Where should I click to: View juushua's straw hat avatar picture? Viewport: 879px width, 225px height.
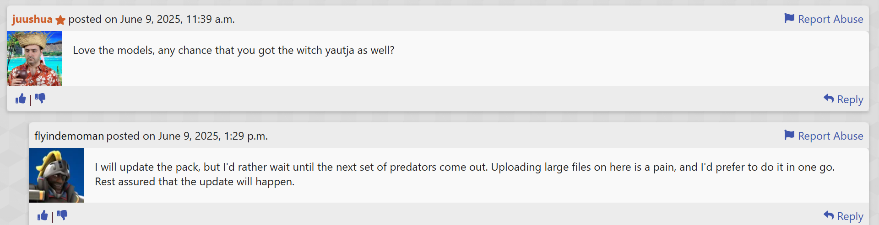click(x=34, y=58)
